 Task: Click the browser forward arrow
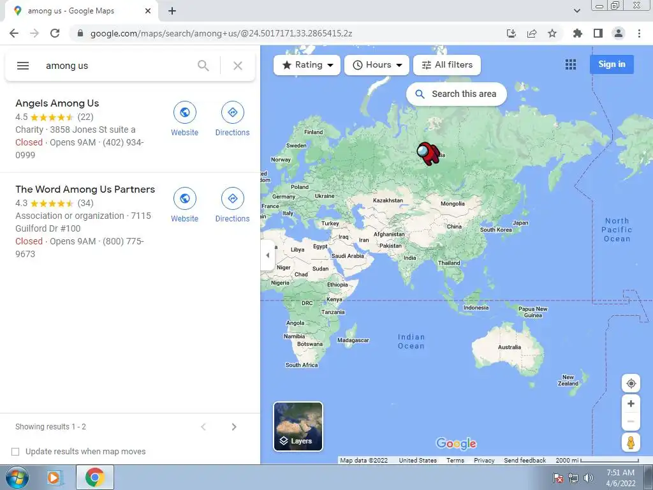click(34, 33)
